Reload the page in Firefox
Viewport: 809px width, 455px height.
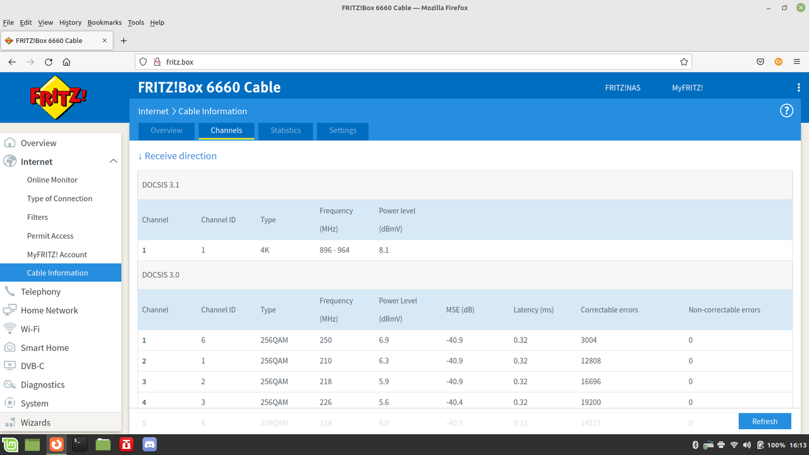point(49,62)
